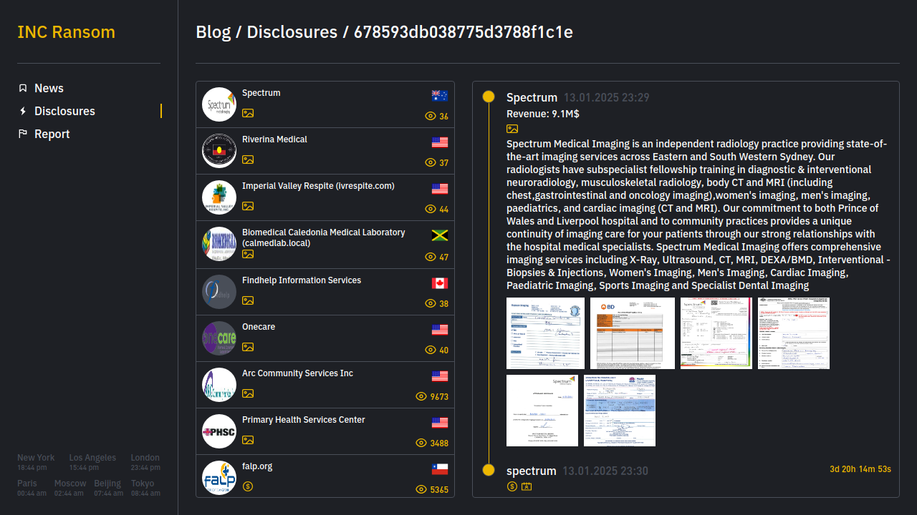Image resolution: width=917 pixels, height=515 pixels.
Task: Click the eye icon beside 3488 views
Action: (x=421, y=443)
